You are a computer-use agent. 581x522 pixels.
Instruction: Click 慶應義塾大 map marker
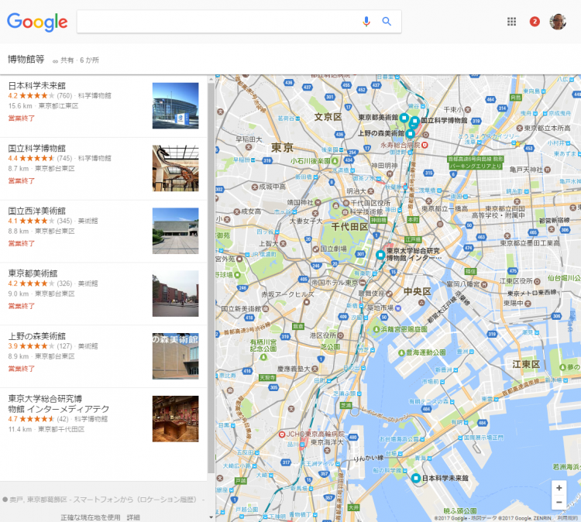pyautogui.click(x=315, y=369)
